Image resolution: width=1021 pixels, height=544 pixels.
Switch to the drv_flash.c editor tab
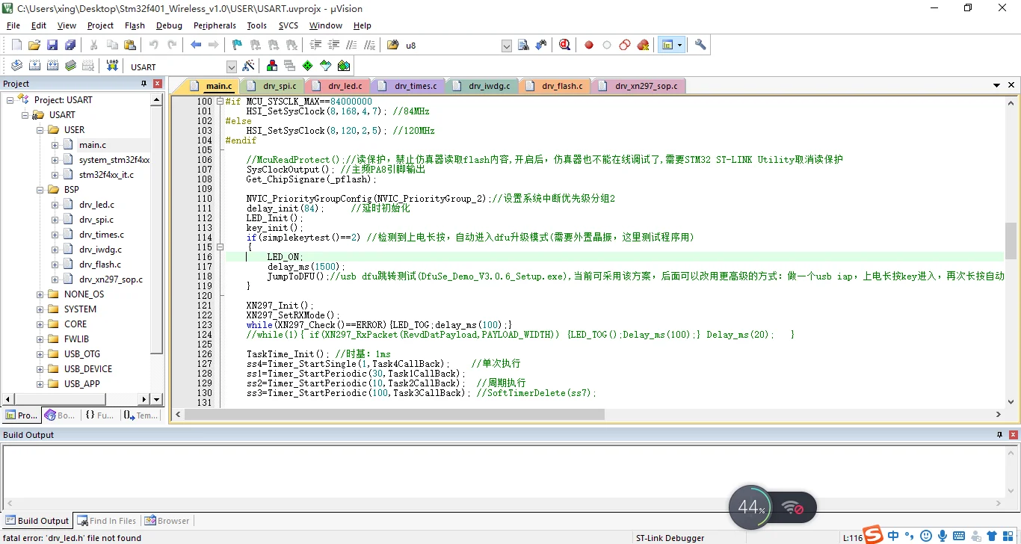(x=555, y=86)
